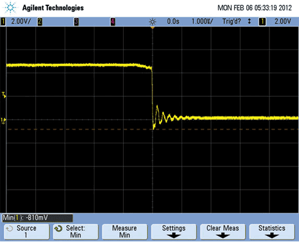Click the trigger source channel 1 badge
This screenshot has height=242, width=299.
tap(263, 22)
